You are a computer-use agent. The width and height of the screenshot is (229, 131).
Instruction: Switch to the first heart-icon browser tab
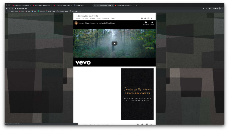coord(21,5)
